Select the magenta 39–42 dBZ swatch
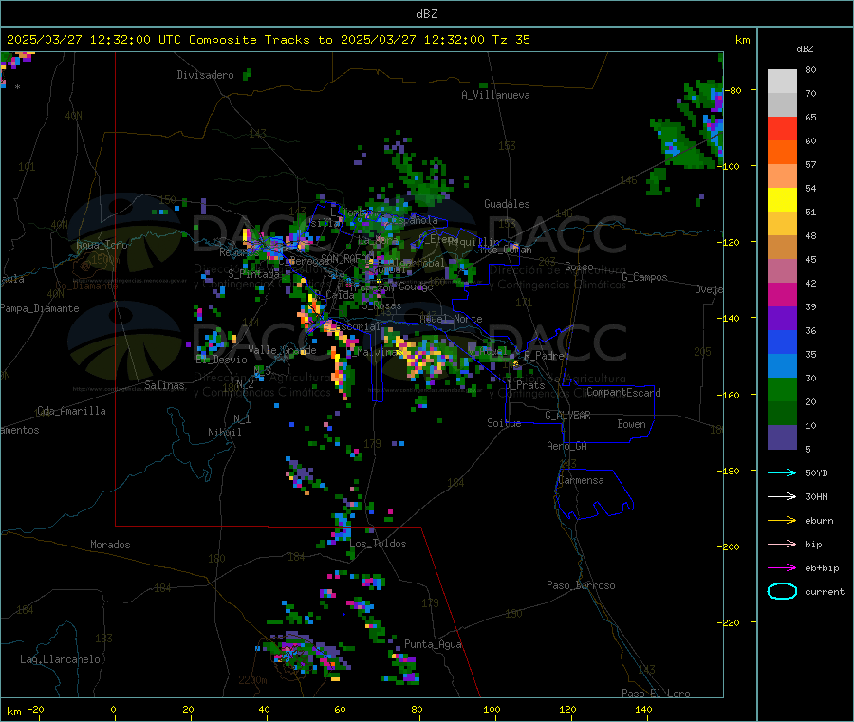This screenshot has height=722, width=854. [782, 295]
